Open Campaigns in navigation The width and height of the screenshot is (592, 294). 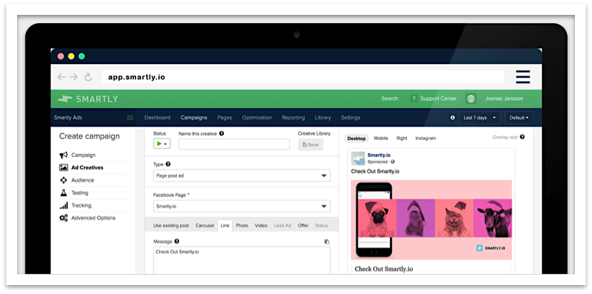click(x=193, y=118)
